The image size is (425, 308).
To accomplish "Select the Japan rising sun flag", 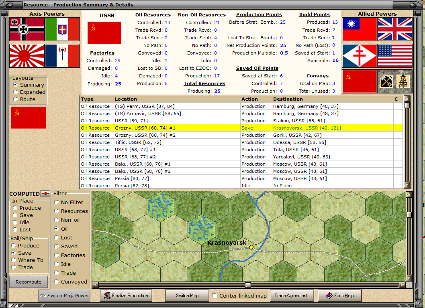I will [27, 56].
